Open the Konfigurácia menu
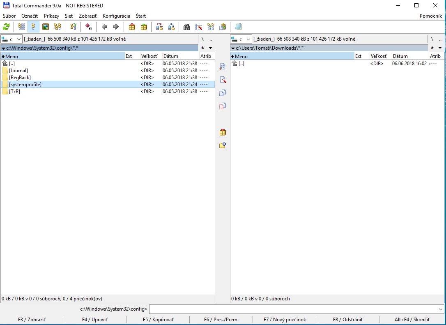The image size is (446, 325). point(116,16)
